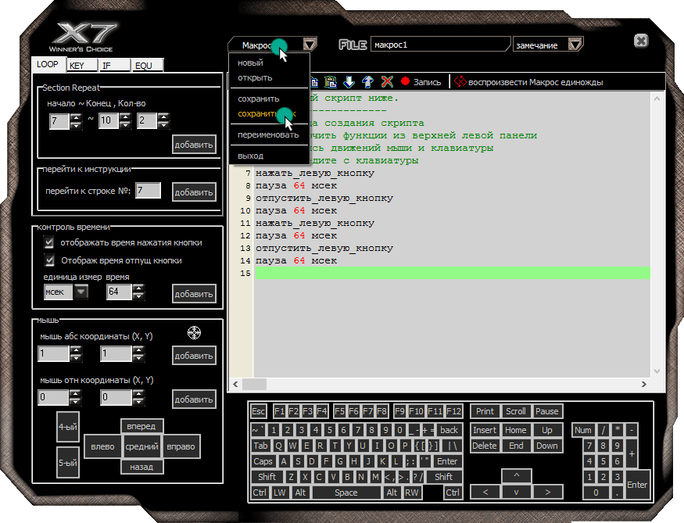684x523 pixels.
Task: Click the script editor scroll right arrow
Action: 644,385
